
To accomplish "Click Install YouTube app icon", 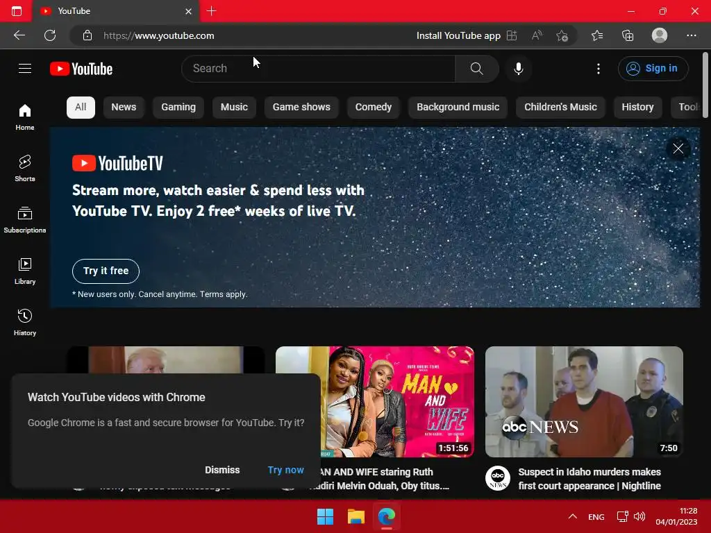I will tap(512, 35).
